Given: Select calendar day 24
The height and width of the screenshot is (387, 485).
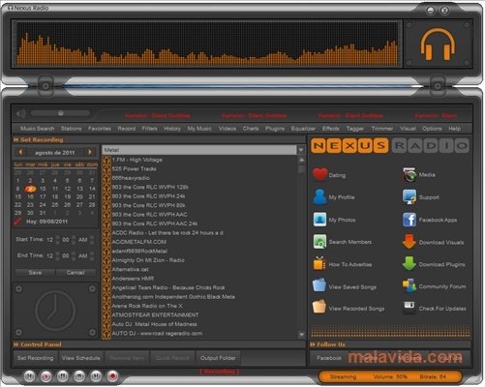Looking at the screenshot, I should [43, 204].
